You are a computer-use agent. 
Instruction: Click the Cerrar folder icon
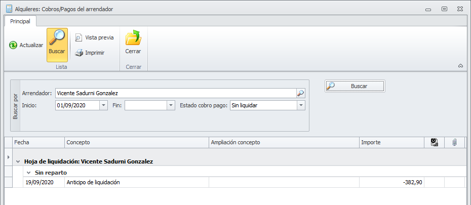pyautogui.click(x=133, y=37)
